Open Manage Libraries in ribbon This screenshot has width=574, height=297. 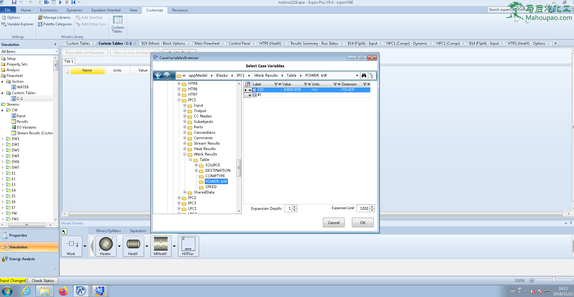coord(54,18)
